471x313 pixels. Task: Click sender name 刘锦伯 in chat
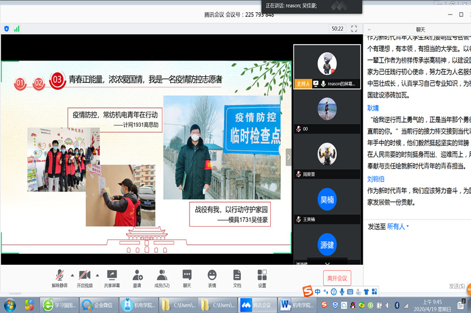[376, 179]
